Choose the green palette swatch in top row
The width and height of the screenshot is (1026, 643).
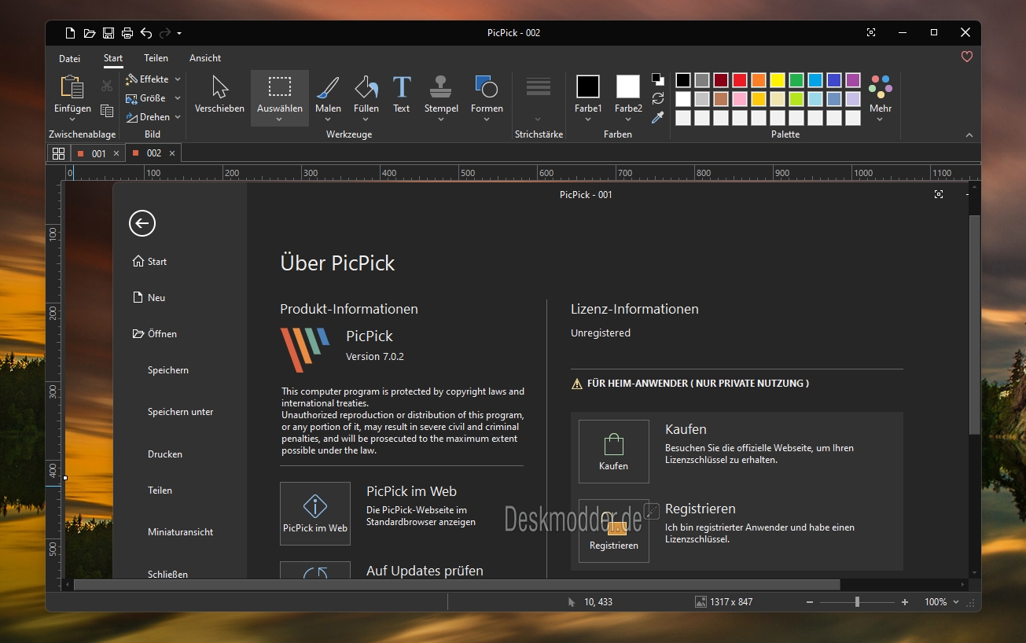[796, 80]
